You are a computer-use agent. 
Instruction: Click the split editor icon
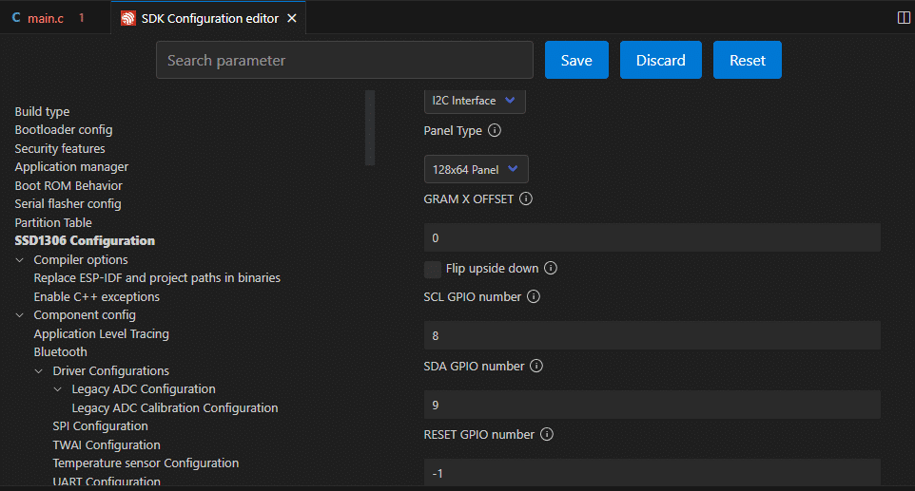pos(904,18)
